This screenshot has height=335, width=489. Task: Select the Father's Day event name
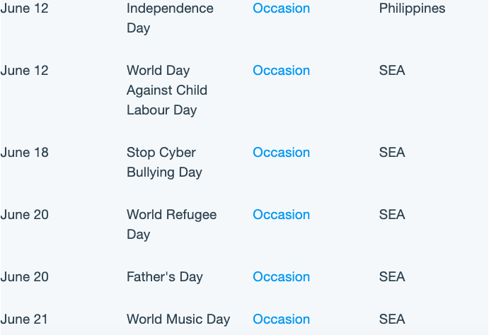coord(165,277)
